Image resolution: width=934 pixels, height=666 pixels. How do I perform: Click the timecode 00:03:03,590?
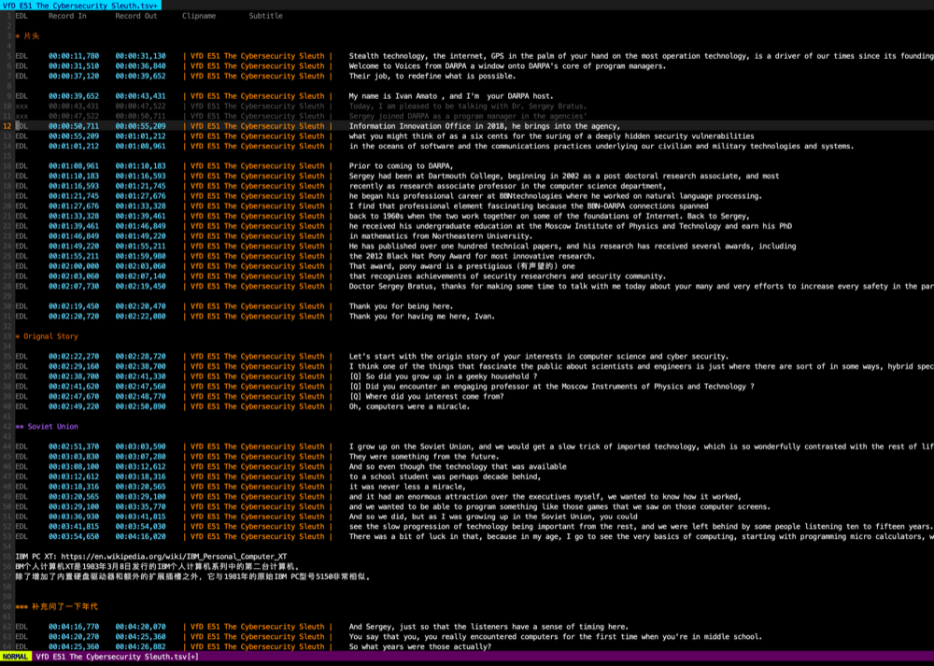[141, 446]
